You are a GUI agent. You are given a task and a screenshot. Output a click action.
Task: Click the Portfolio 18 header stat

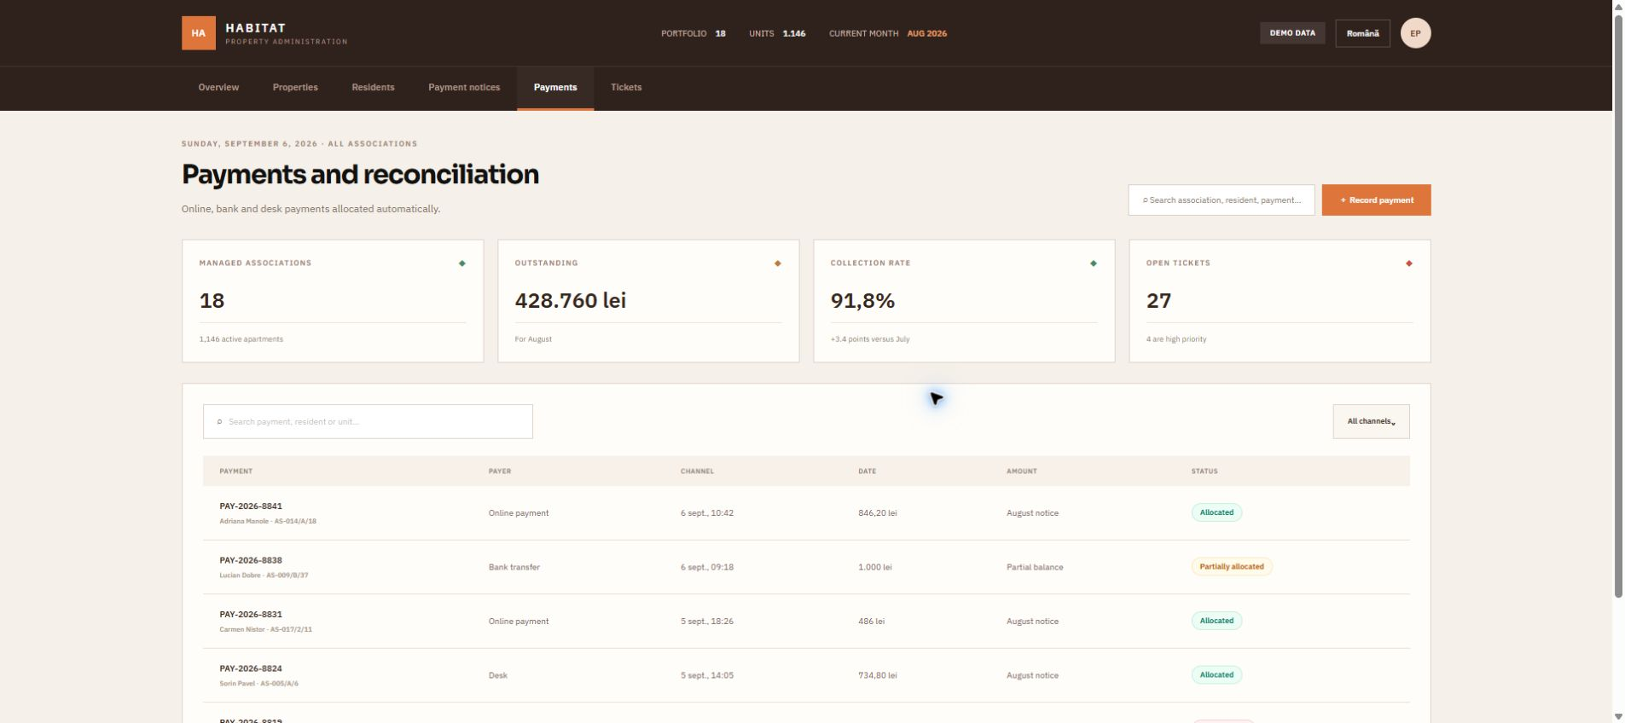(x=693, y=33)
